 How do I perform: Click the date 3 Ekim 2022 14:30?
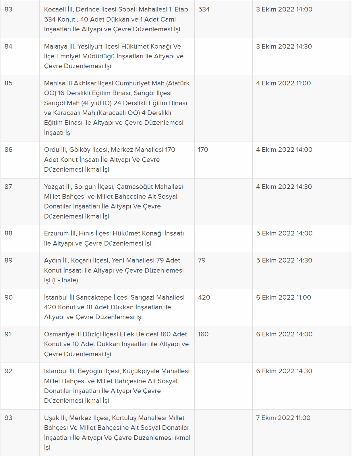tap(284, 46)
